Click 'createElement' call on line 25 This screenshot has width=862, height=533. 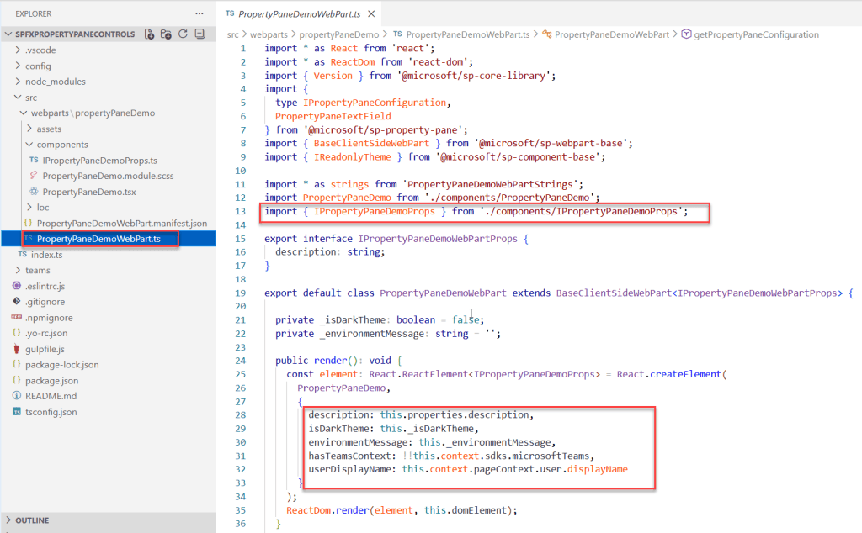click(685, 374)
